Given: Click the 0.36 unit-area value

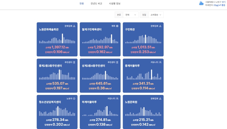Looking at the screenshot, I should [x=101, y=88].
